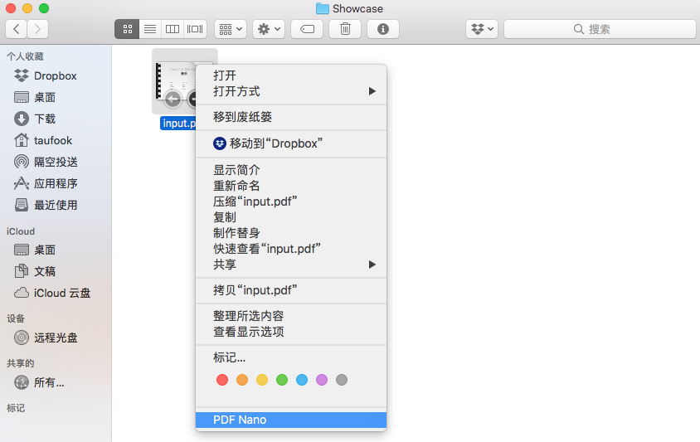This screenshot has height=442, width=700.
Task: Click the Get Info toolbar icon
Action: pyautogui.click(x=383, y=29)
